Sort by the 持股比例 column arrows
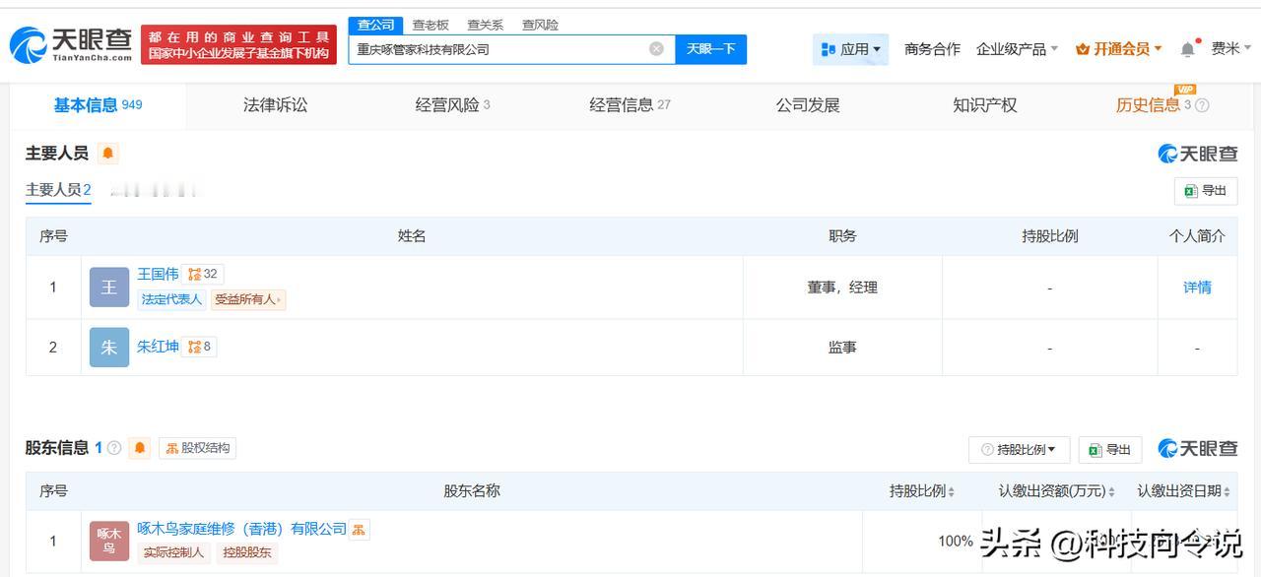1261x577 pixels. [x=952, y=491]
